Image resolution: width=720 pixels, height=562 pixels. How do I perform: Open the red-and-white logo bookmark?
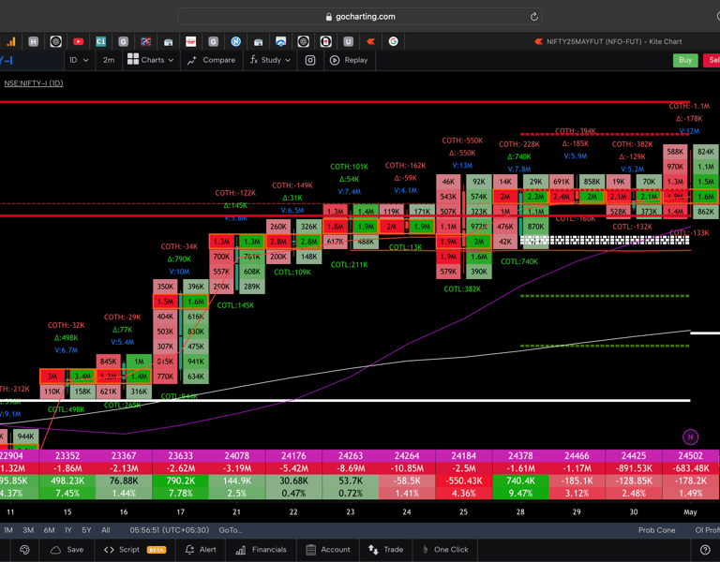pyautogui.click(x=190, y=42)
